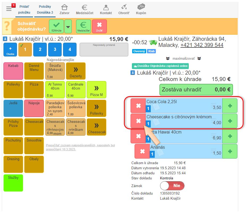Open dropdown arrow next to 52Minúta
Viewport: 247px width, 214px height.
click(x=68, y=26)
